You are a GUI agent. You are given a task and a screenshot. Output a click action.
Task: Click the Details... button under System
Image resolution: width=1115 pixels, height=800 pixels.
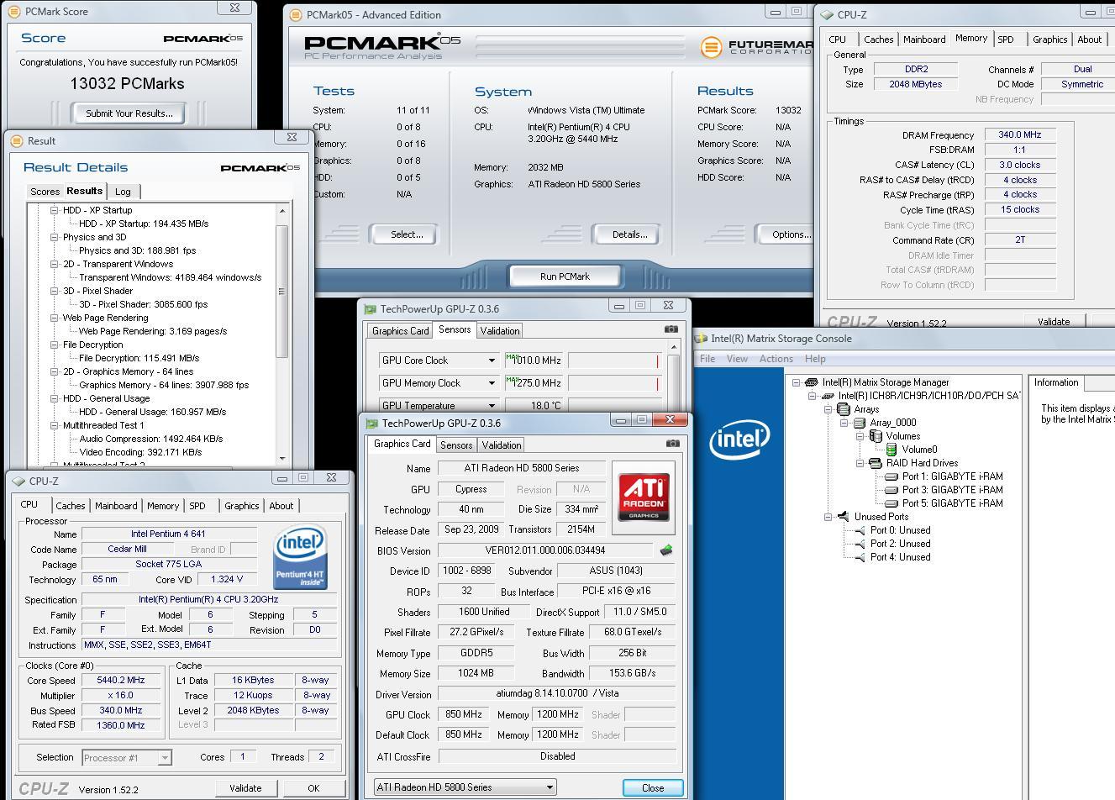629,234
